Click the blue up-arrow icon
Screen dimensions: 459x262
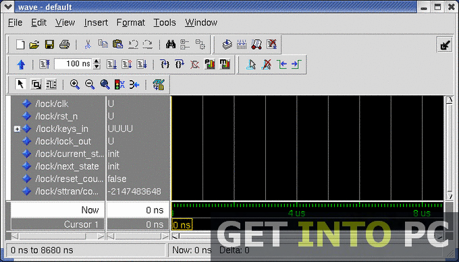(x=21, y=64)
